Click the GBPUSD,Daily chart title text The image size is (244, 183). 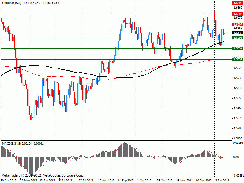click(x=11, y=2)
